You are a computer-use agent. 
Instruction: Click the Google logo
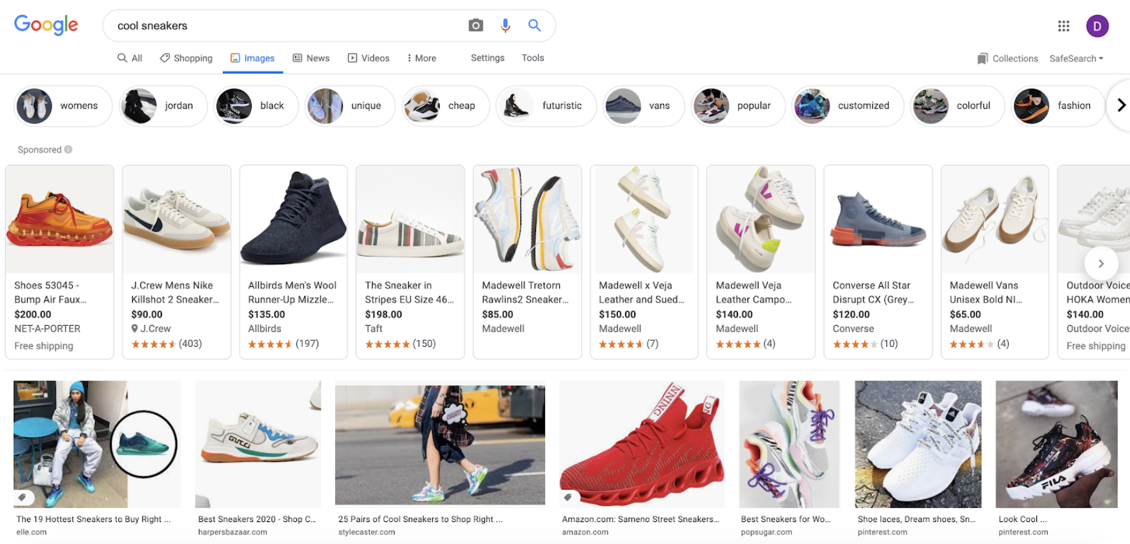pyautogui.click(x=46, y=25)
